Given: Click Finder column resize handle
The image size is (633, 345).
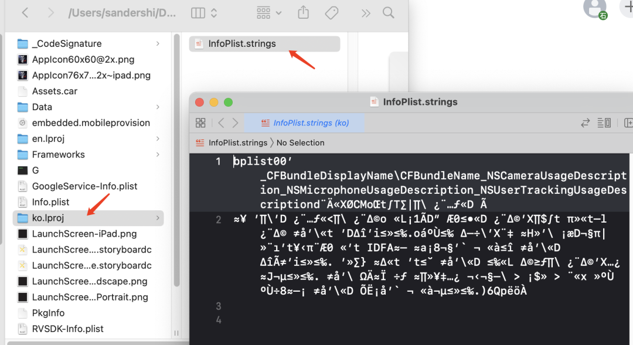Looking at the screenshot, I should point(176,333).
